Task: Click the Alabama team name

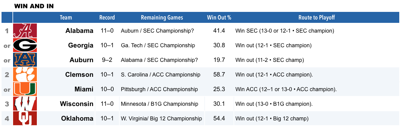Action: [x=79, y=31]
